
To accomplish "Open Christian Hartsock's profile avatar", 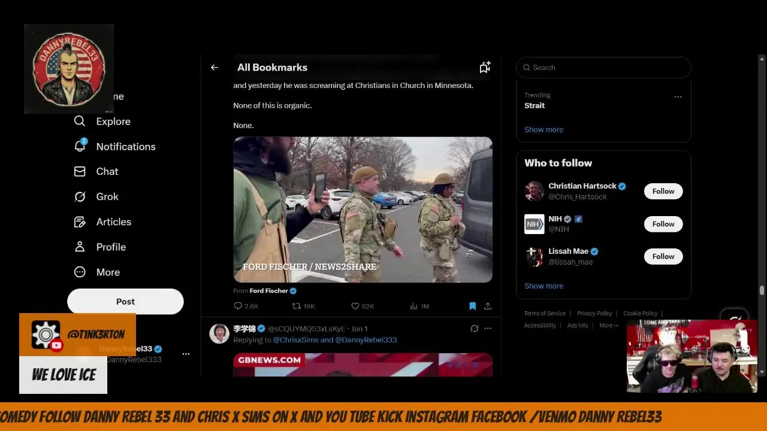I will pyautogui.click(x=535, y=191).
